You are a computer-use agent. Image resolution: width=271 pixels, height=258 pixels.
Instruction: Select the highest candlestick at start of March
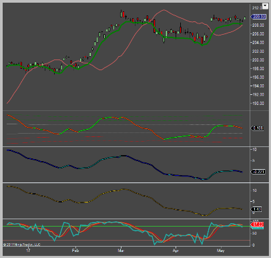[x=121, y=14]
